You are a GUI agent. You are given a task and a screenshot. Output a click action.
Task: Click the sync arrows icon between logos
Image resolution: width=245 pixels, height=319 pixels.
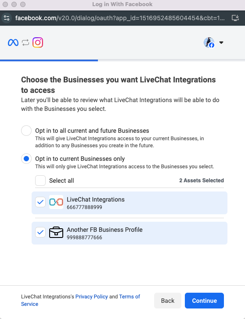tap(25, 43)
